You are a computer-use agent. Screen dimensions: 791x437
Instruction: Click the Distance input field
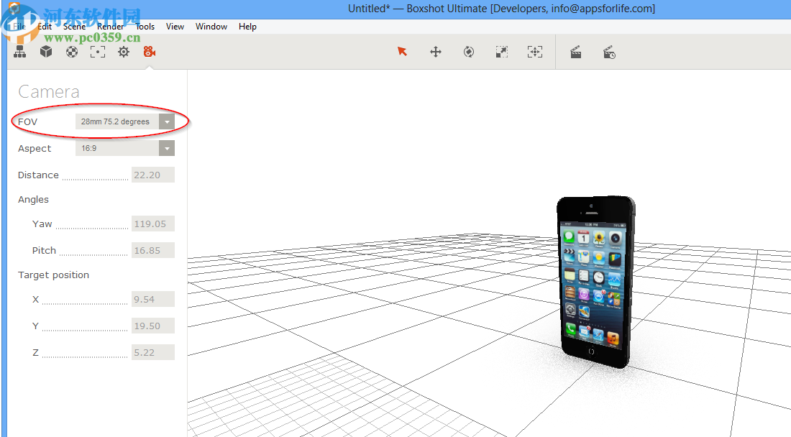tap(152, 175)
